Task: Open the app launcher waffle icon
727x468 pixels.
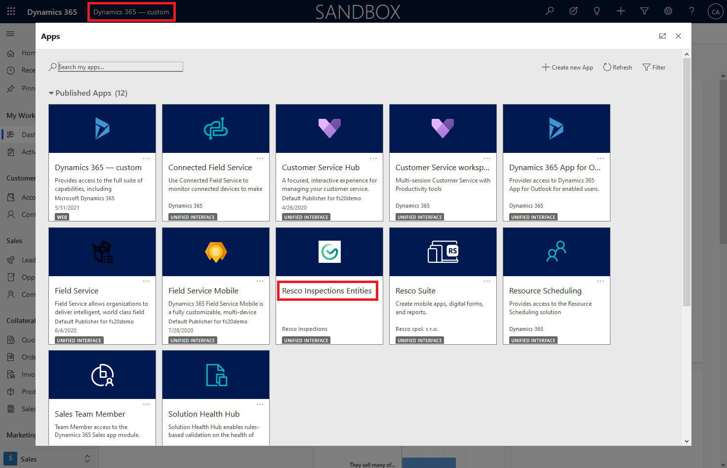Action: click(11, 11)
